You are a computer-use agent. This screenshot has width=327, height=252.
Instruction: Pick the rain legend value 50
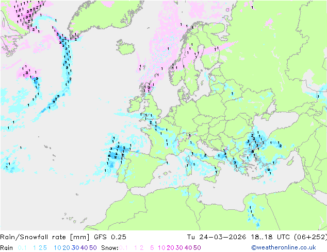pos(93,248)
